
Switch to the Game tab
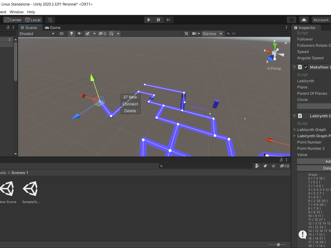53,27
